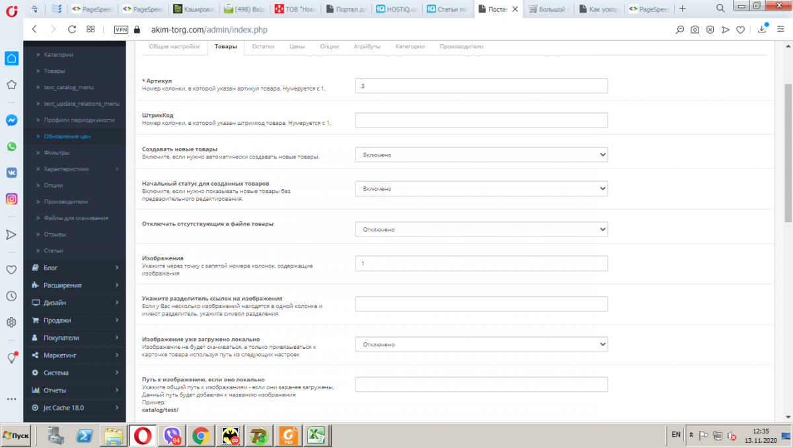Open Excel from the taskbar
Viewport: 793px width, 448px height.
pos(318,435)
